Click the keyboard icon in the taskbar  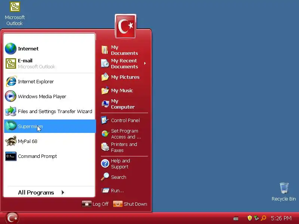pyautogui.click(x=236, y=218)
